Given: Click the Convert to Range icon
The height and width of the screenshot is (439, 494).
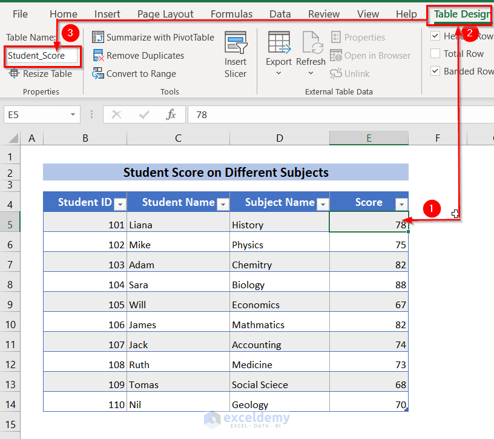Looking at the screenshot, I should coord(97,73).
